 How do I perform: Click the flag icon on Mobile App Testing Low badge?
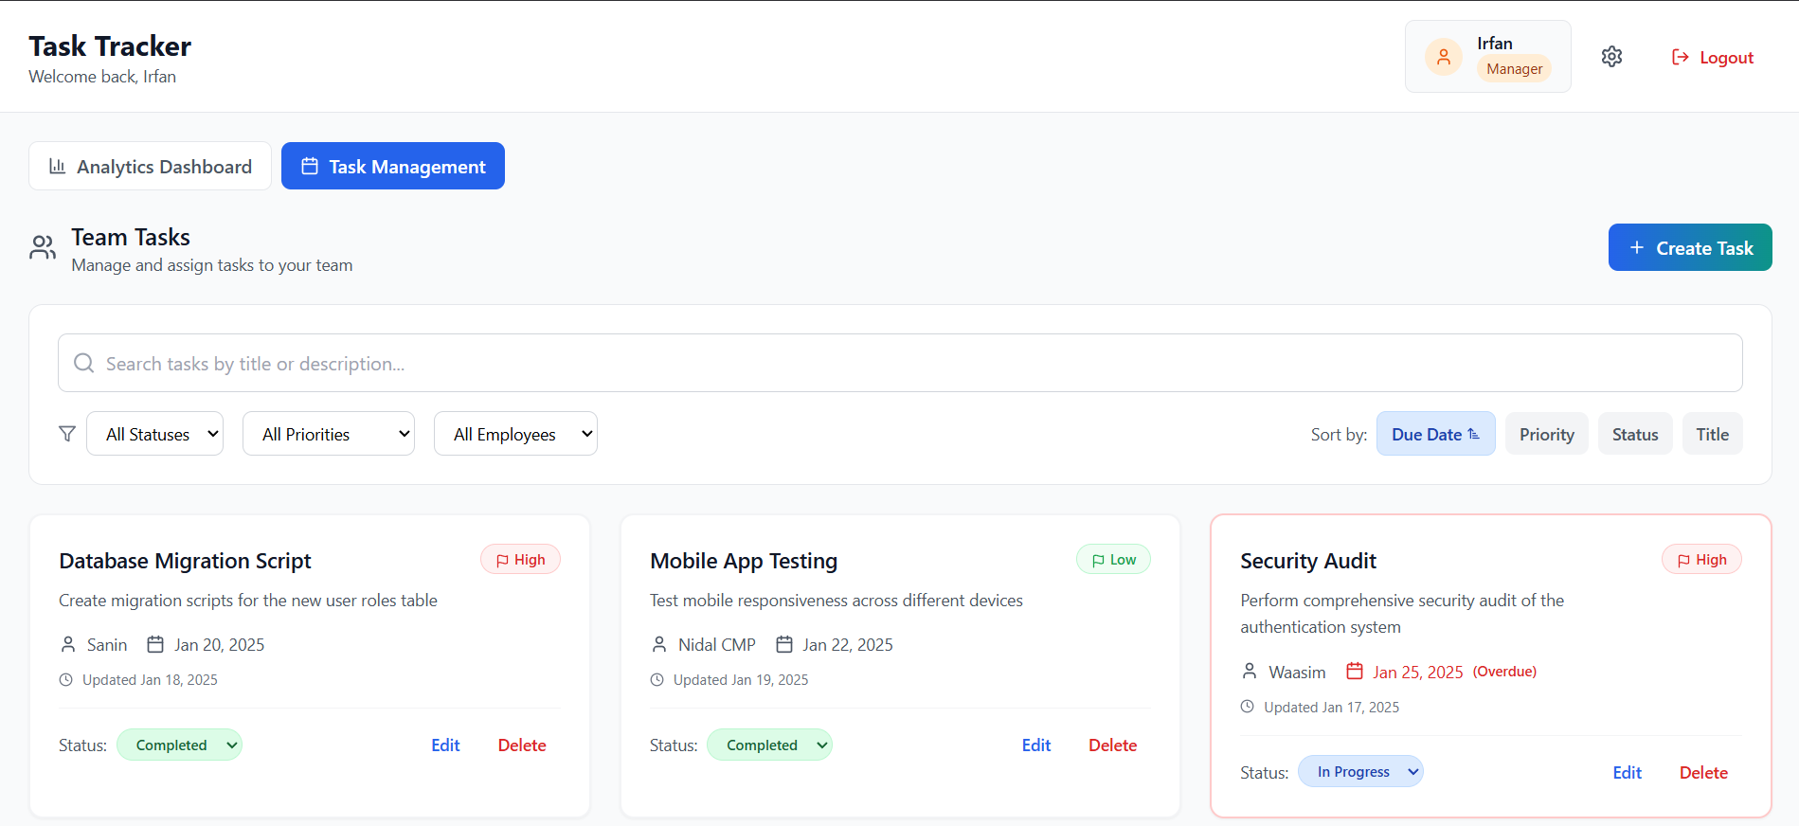pos(1098,561)
